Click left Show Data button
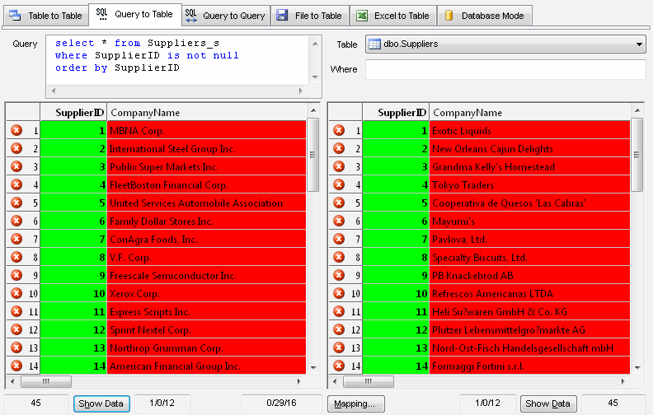 pyautogui.click(x=101, y=403)
